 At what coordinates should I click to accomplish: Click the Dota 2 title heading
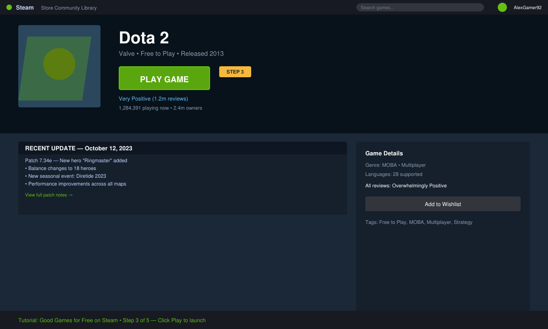(144, 38)
